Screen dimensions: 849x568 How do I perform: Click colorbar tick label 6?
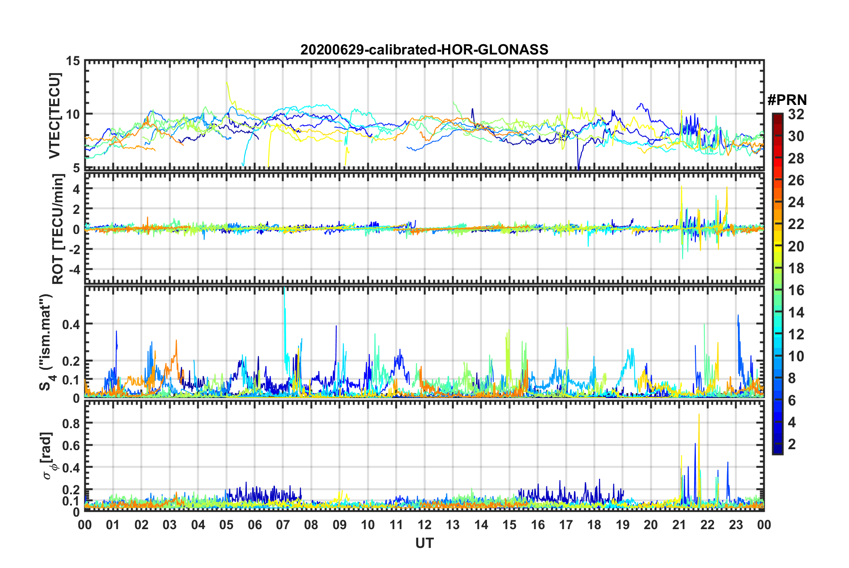coord(792,401)
